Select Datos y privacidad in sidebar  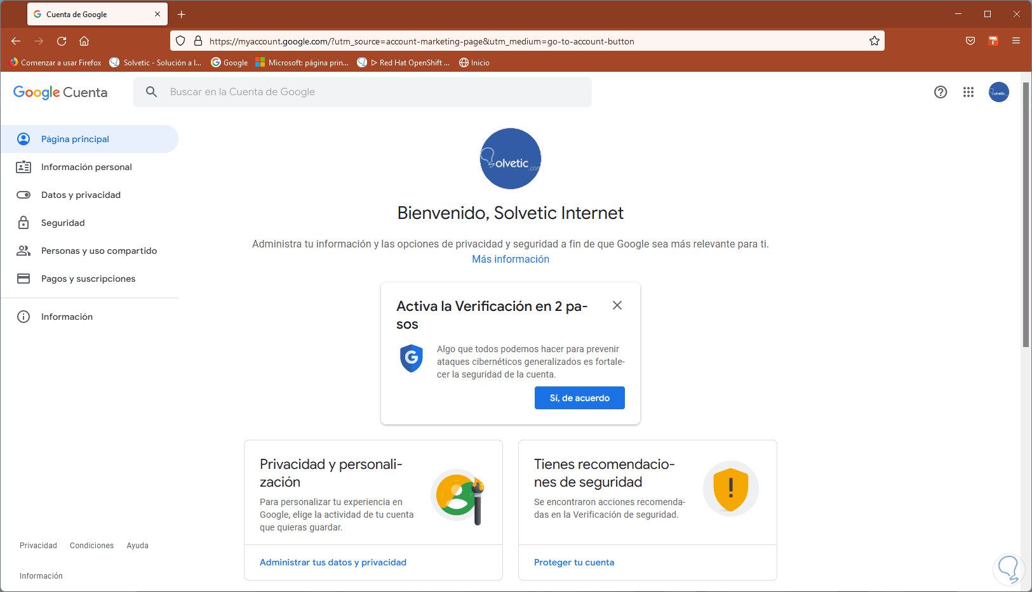coord(81,195)
